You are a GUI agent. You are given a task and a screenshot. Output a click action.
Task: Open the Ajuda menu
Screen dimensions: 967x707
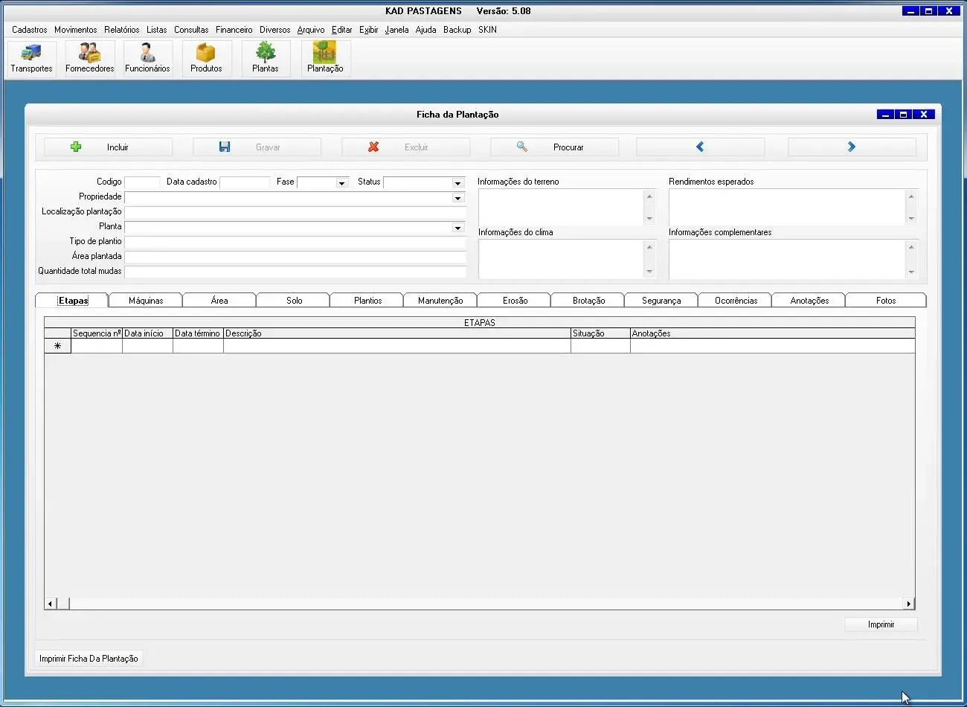tap(425, 30)
